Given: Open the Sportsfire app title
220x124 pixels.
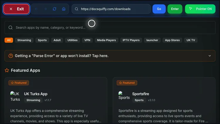Looking at the screenshot, I should point(141,94).
